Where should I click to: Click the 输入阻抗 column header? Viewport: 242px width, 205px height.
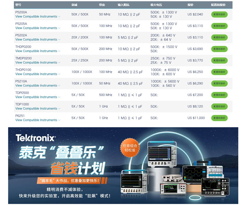pyautogui.click(x=124, y=5)
